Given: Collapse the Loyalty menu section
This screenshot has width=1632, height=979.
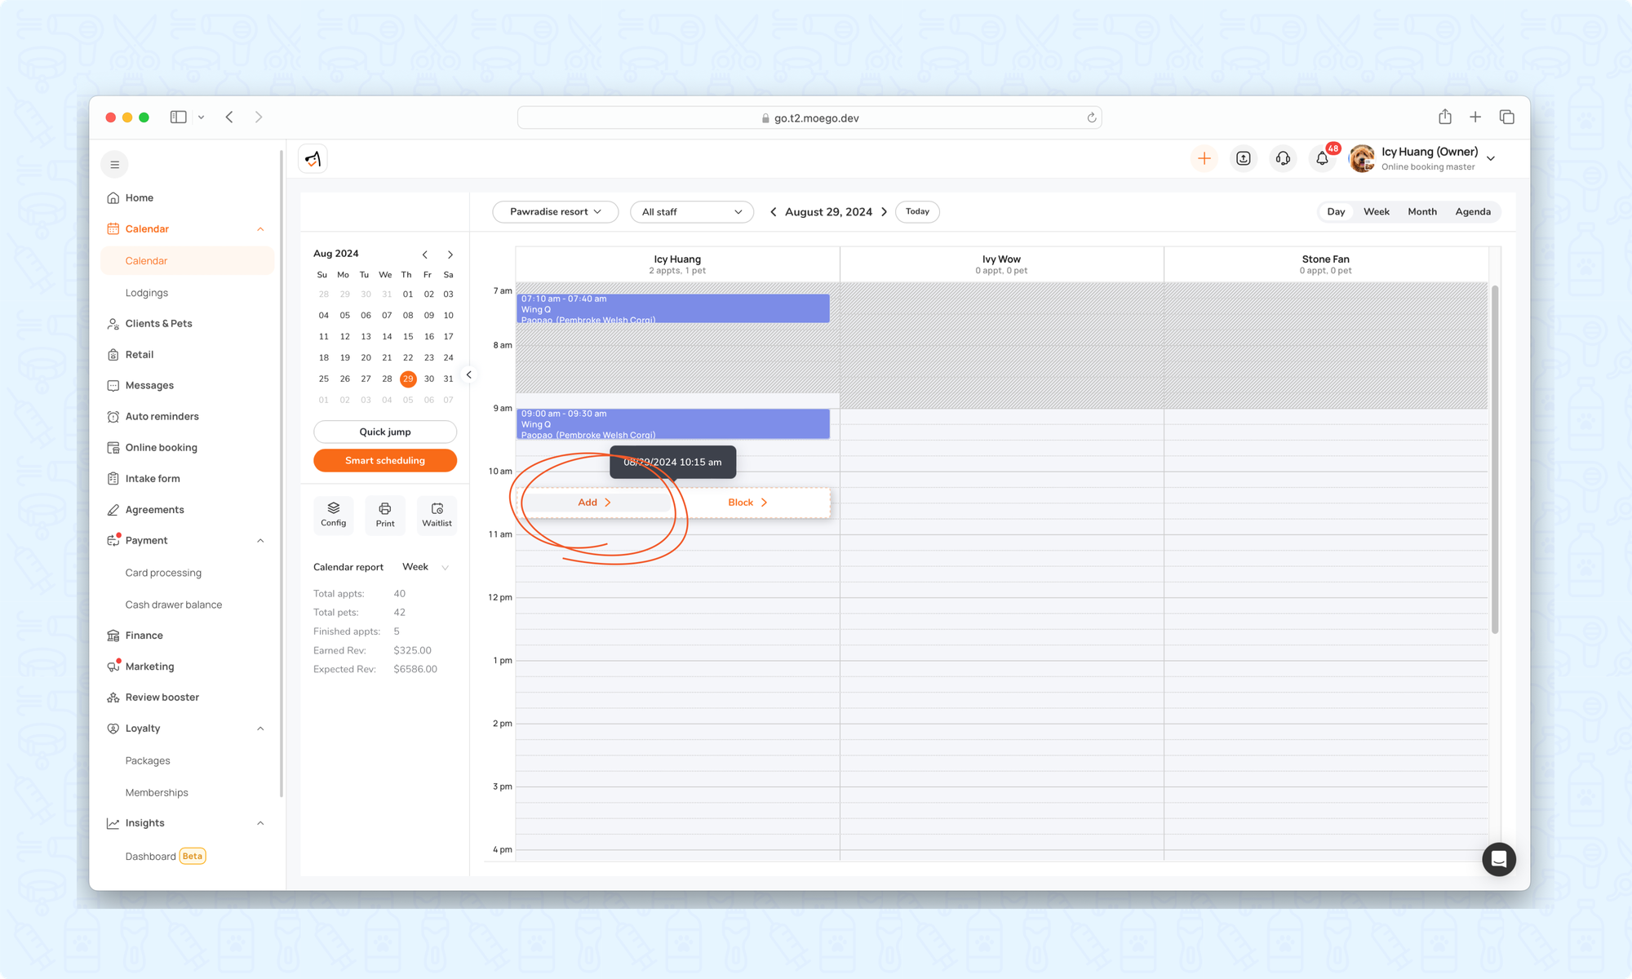Looking at the screenshot, I should 260,729.
